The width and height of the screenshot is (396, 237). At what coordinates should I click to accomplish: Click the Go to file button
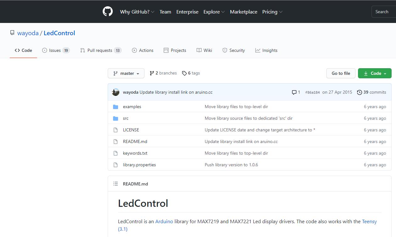(x=341, y=73)
